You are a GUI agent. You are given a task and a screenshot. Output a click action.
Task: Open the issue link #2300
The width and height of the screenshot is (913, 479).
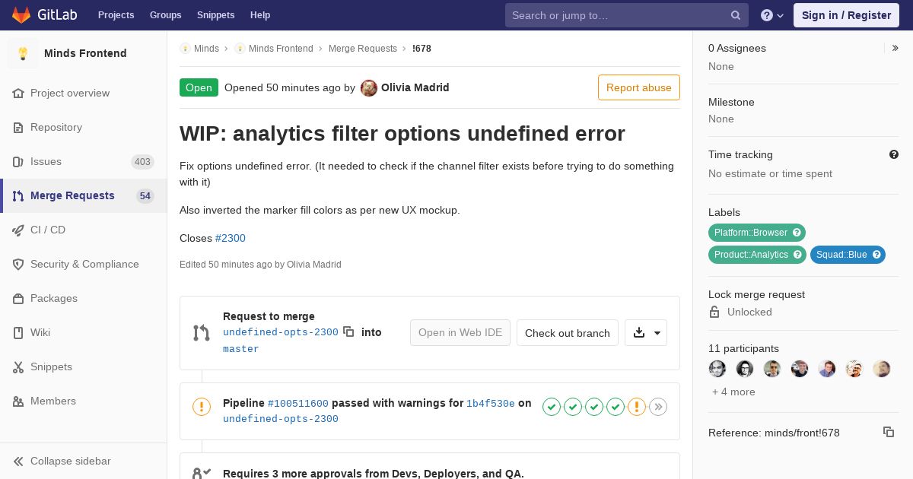(x=231, y=238)
